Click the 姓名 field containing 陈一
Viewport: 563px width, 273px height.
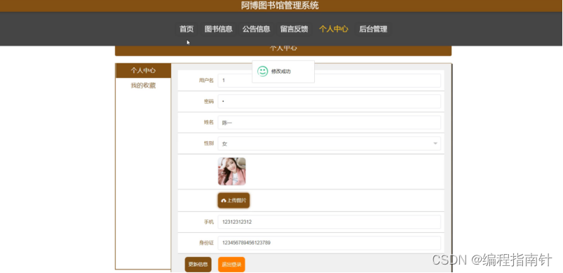click(x=329, y=123)
